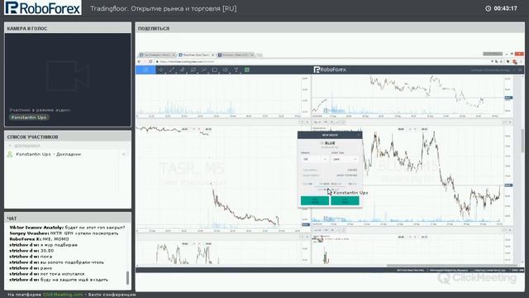Click the 'Вести конференции' footer link

point(112,295)
